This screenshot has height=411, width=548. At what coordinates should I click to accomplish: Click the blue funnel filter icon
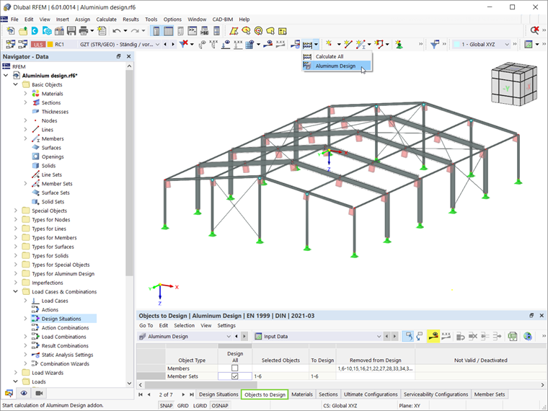(x=434, y=44)
